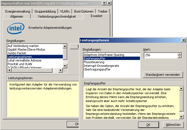This screenshot has height=130, width=187.
Task: Select 'Adaptives Interframe-Spacing' in Leistungsoptionen
Action: 112,55
